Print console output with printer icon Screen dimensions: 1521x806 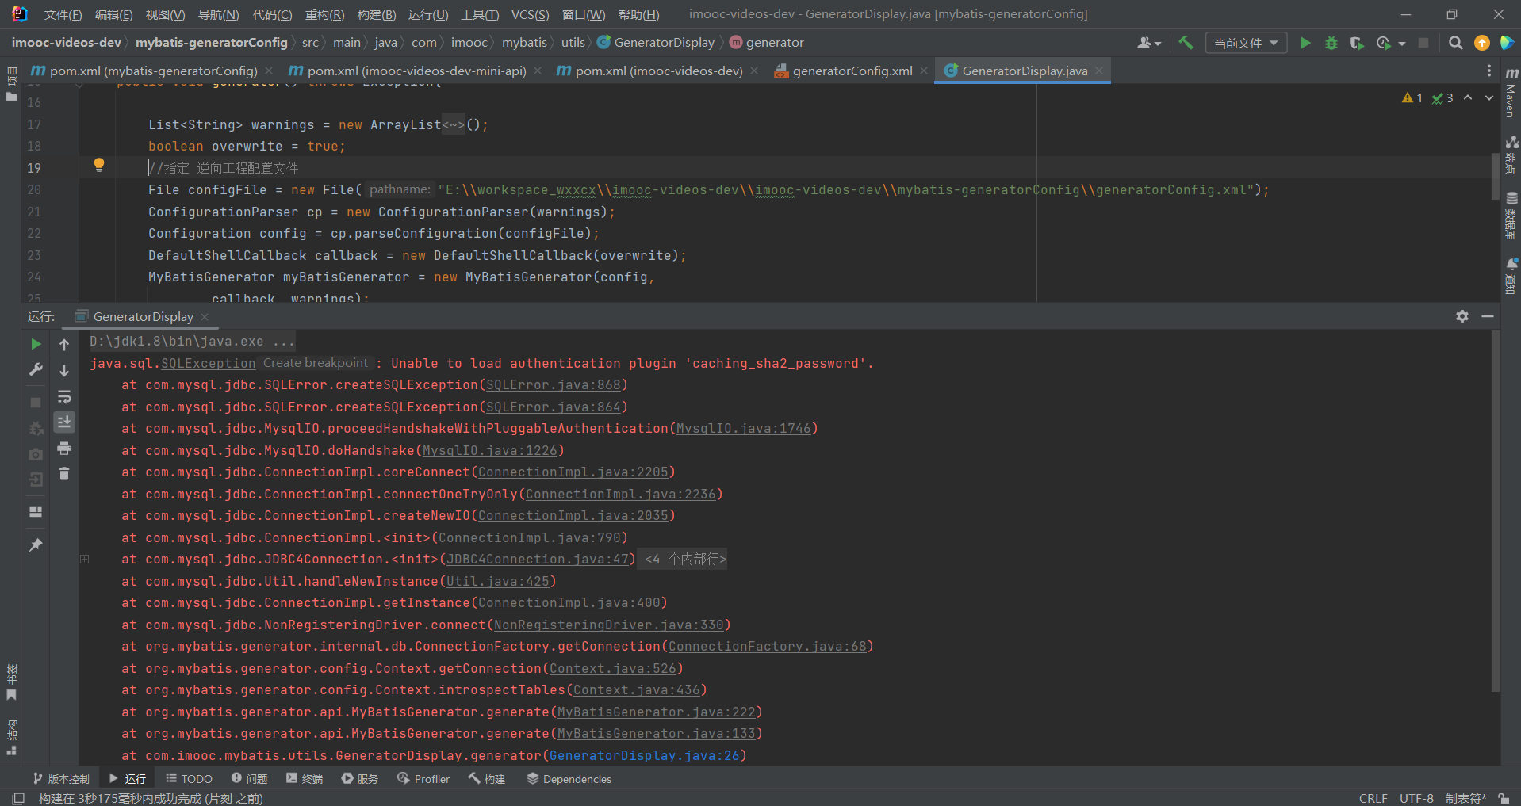pyautogui.click(x=64, y=449)
